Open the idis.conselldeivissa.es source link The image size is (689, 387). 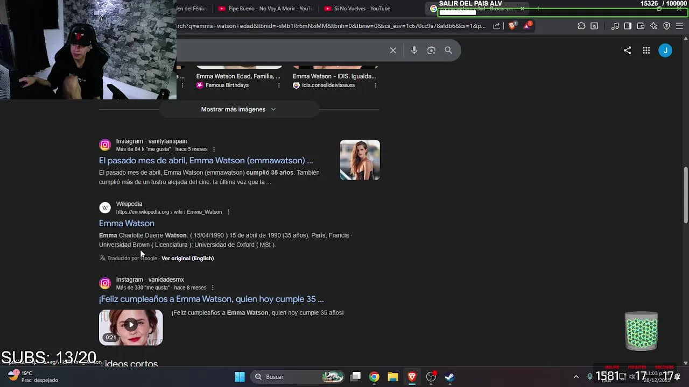pyautogui.click(x=324, y=85)
